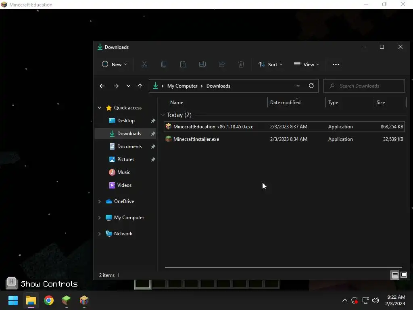
Task: Unpin Desktop using its pin icon
Action: [153, 121]
